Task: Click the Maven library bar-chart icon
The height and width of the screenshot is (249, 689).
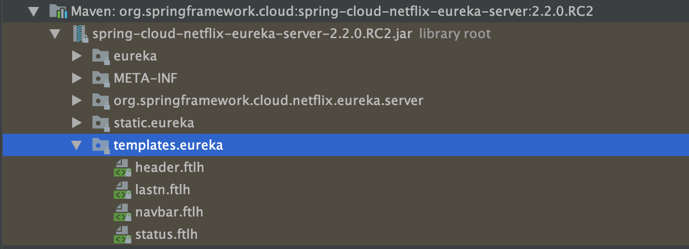Action: point(58,11)
